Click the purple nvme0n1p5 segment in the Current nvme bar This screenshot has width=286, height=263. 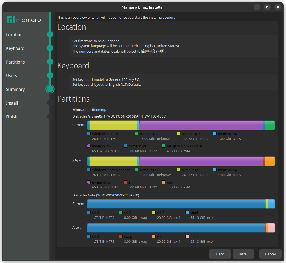click(201, 125)
